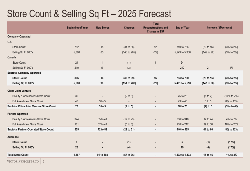
Task: Click Subtotal Partner-Operated Store Count label
Action: pyautogui.click(x=30, y=130)
